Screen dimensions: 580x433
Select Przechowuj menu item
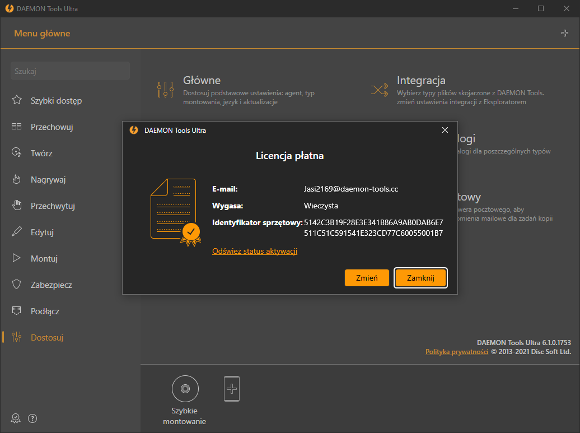point(52,127)
